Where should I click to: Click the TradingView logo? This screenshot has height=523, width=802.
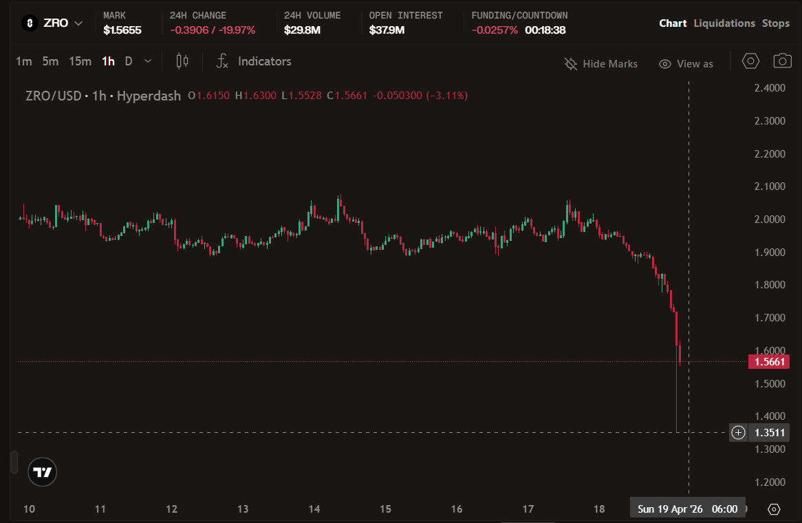[x=43, y=472]
